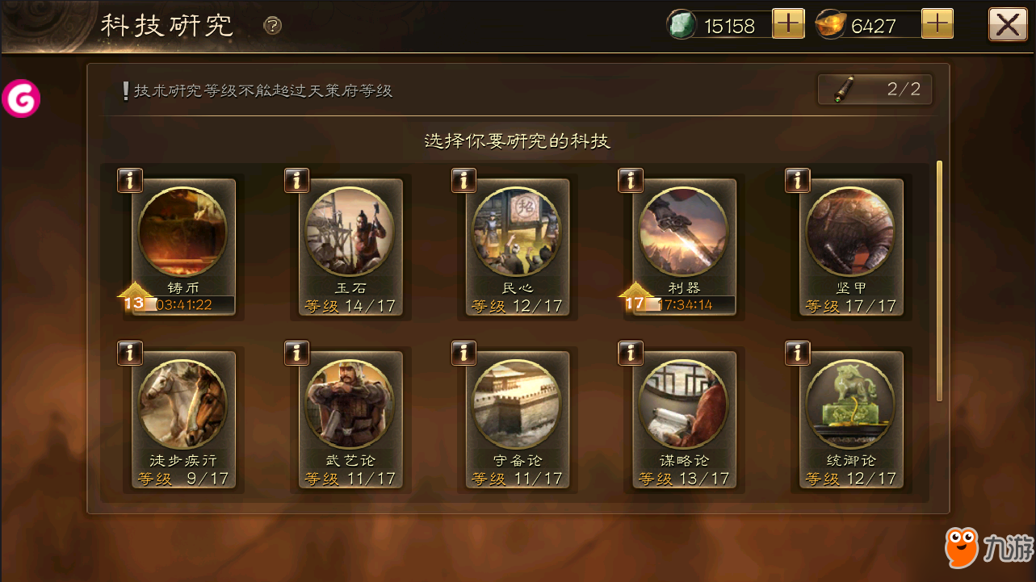Open info for 铸币 technology

coord(130,181)
